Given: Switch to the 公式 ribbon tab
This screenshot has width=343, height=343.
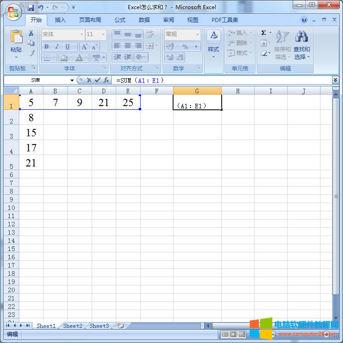Looking at the screenshot, I should (120, 20).
